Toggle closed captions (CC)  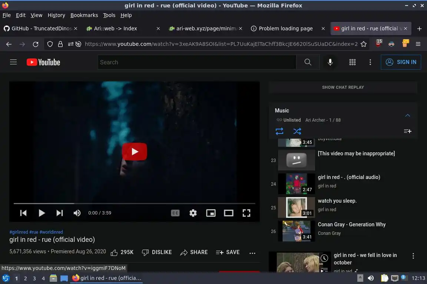pyautogui.click(x=175, y=213)
